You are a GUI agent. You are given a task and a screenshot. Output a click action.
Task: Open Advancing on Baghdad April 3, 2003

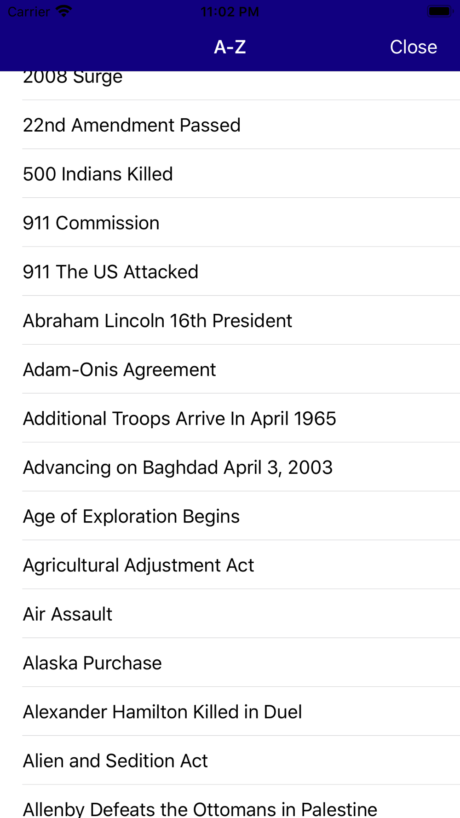[178, 467]
